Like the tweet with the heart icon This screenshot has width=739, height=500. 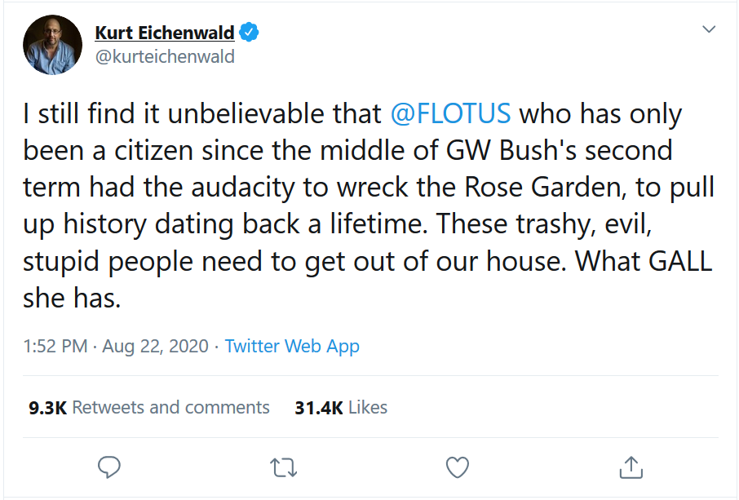457,467
